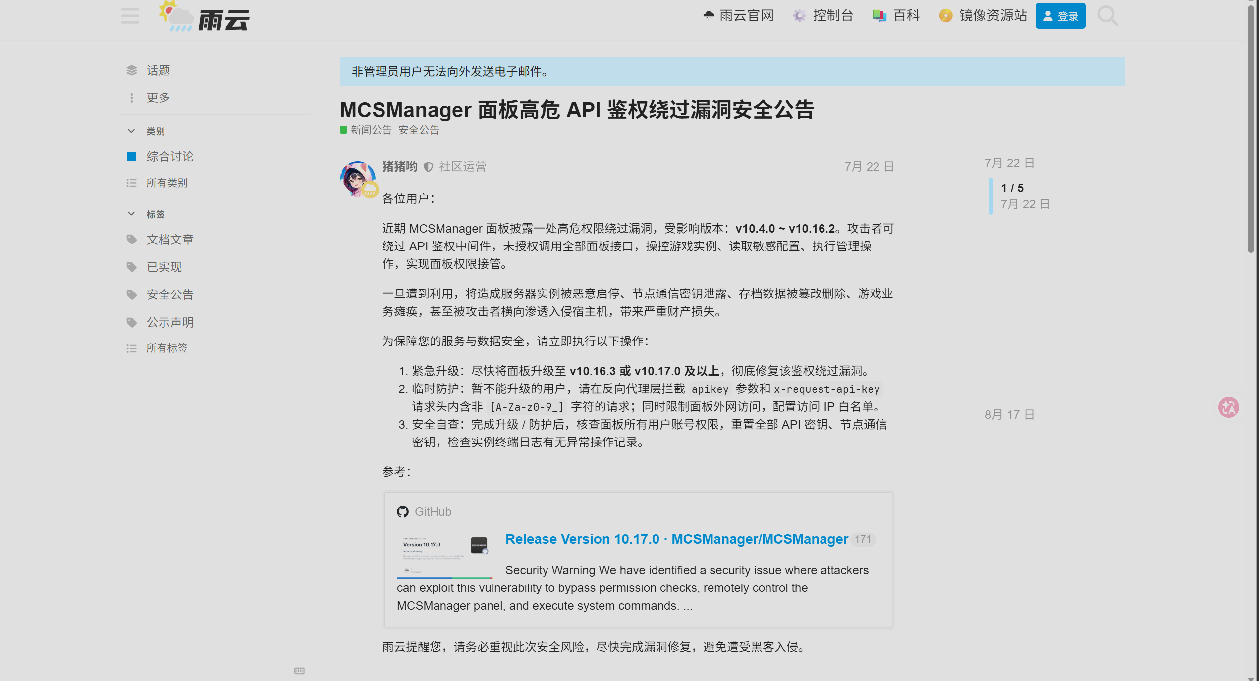Click the layers icon beside 话题
Viewport: 1259px width, 681px height.
131,70
